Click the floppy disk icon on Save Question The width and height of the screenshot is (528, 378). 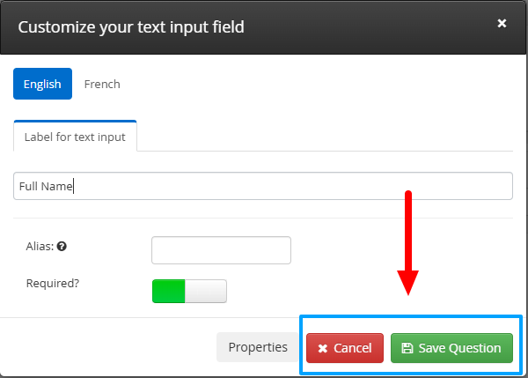tap(407, 348)
